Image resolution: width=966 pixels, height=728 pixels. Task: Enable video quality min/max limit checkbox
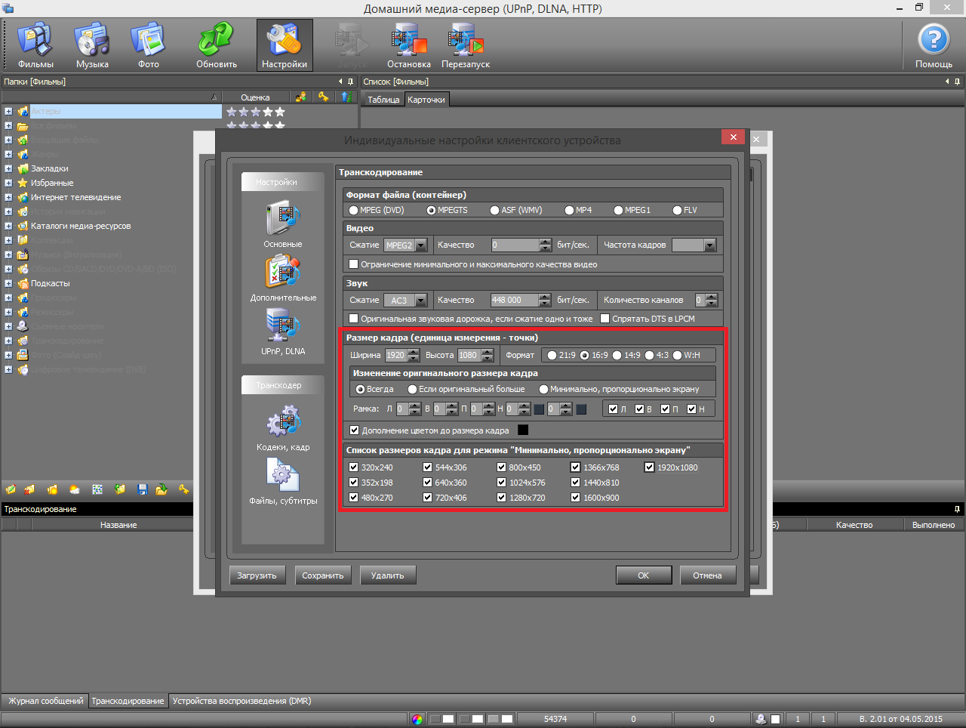353,264
